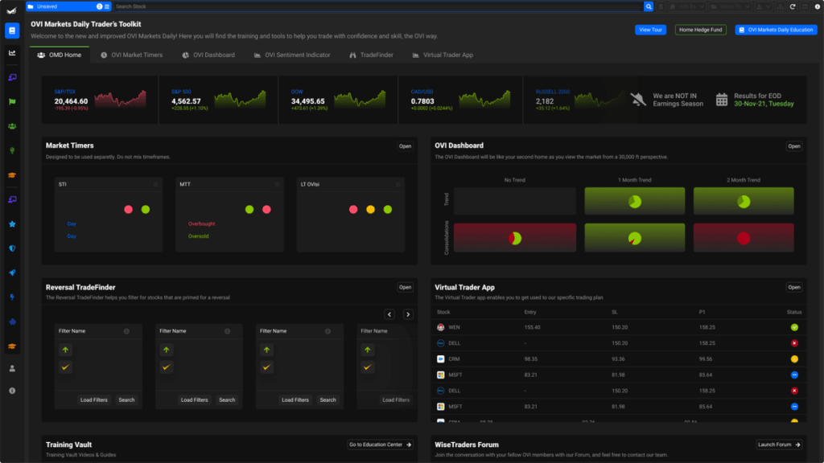Click the info icon at sidebar bottom
The image size is (824, 463).
pos(12,391)
